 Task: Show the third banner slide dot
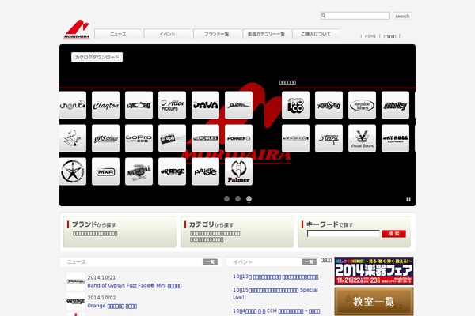click(x=249, y=198)
